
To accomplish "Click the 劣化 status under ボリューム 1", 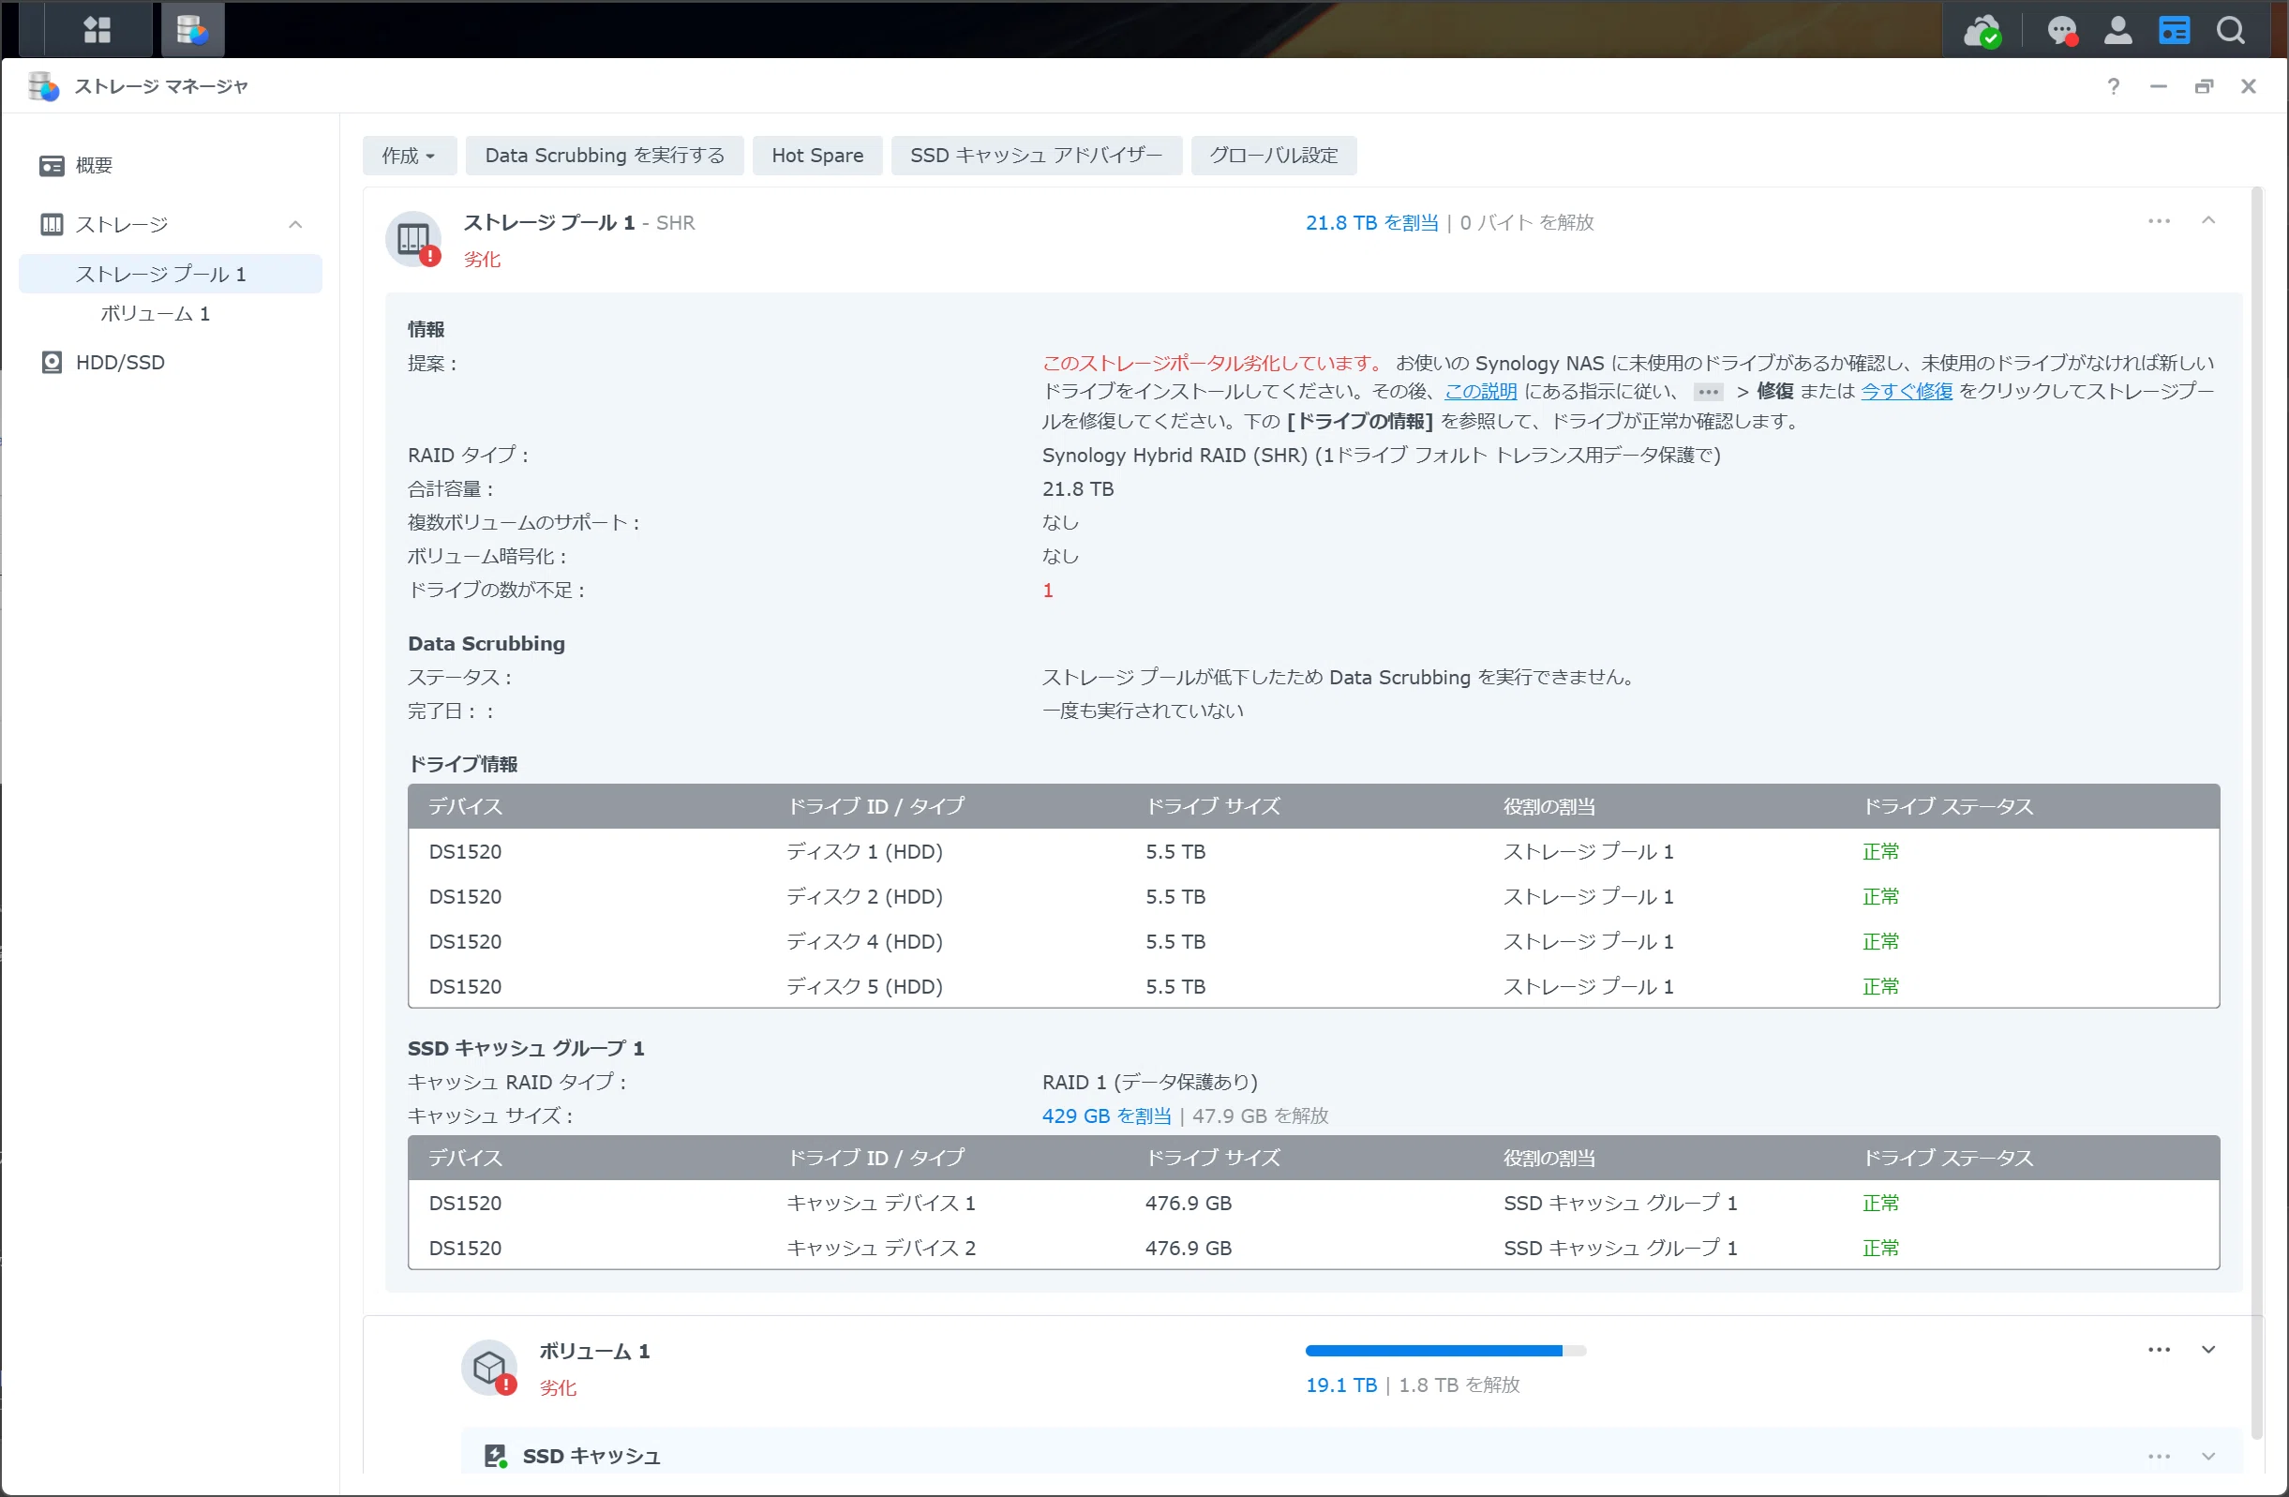I will coord(558,1387).
